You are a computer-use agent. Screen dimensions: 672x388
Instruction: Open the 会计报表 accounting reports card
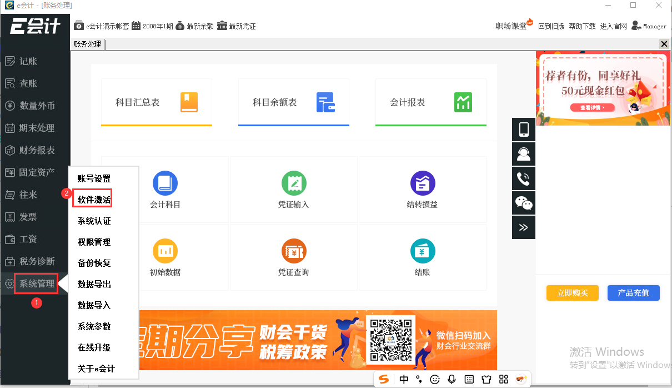coord(430,102)
